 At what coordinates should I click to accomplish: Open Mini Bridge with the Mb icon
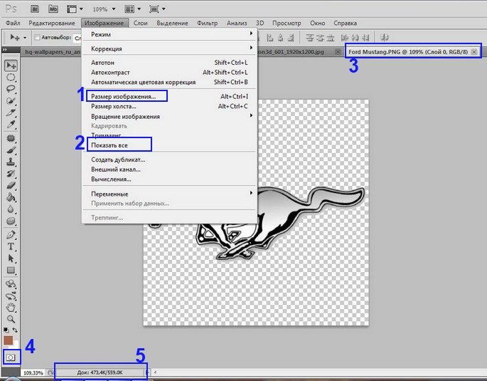(x=53, y=10)
